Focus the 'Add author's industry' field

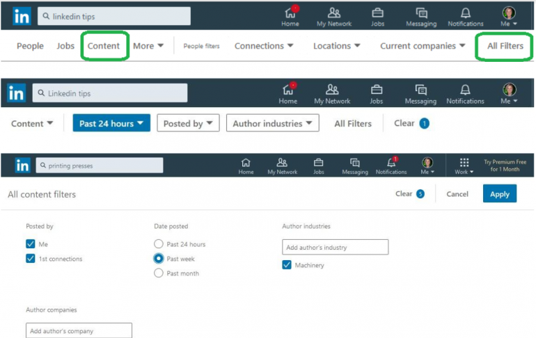point(335,247)
